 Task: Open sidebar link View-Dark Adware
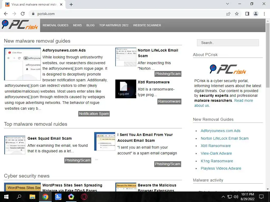point(216,153)
